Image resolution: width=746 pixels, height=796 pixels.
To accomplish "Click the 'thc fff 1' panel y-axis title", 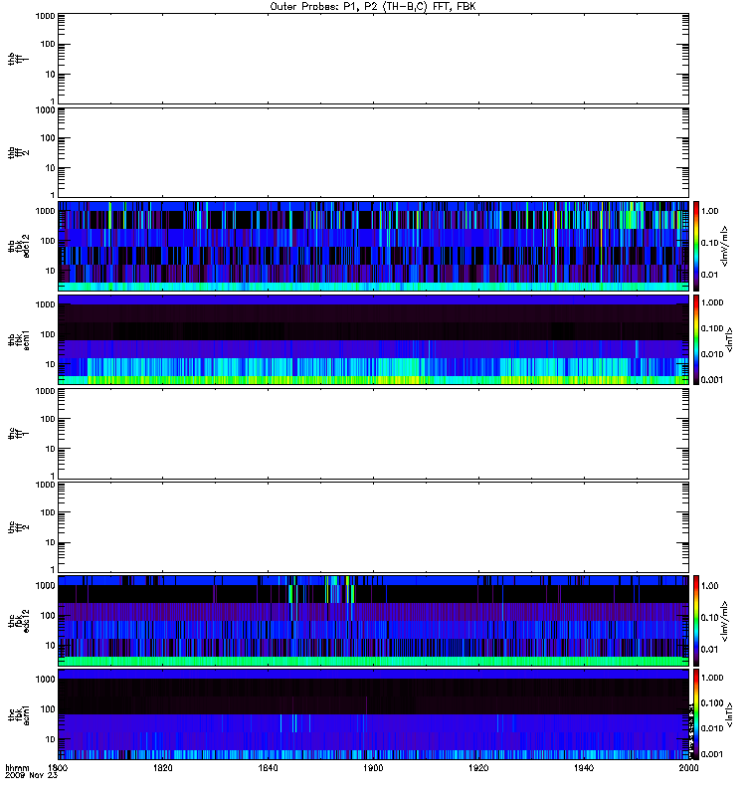I will coord(18,434).
